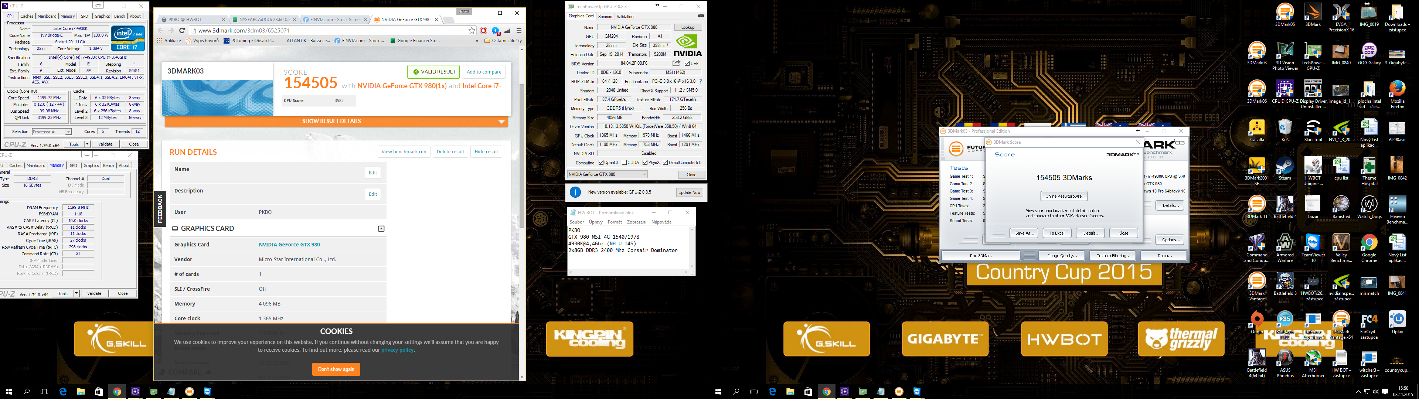Image resolution: width=1419 pixels, height=399 pixels.
Task: Click Lookup button in GPU-Z
Action: [688, 27]
